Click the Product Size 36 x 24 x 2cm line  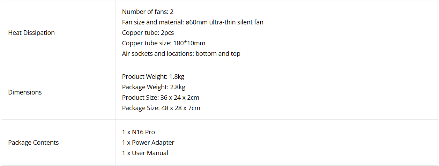161,98
